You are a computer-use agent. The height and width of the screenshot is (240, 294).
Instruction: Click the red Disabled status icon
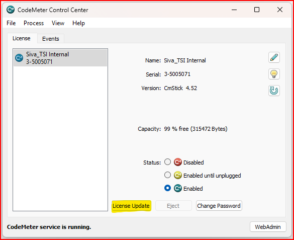(x=177, y=162)
